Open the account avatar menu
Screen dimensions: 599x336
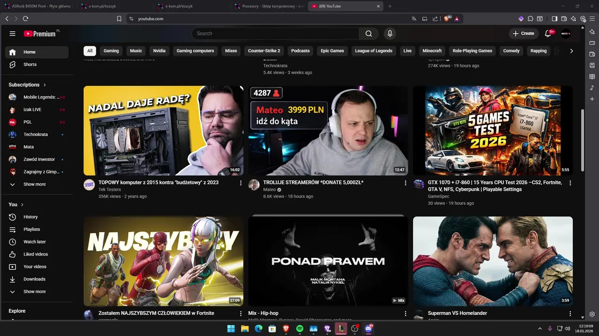click(x=566, y=34)
